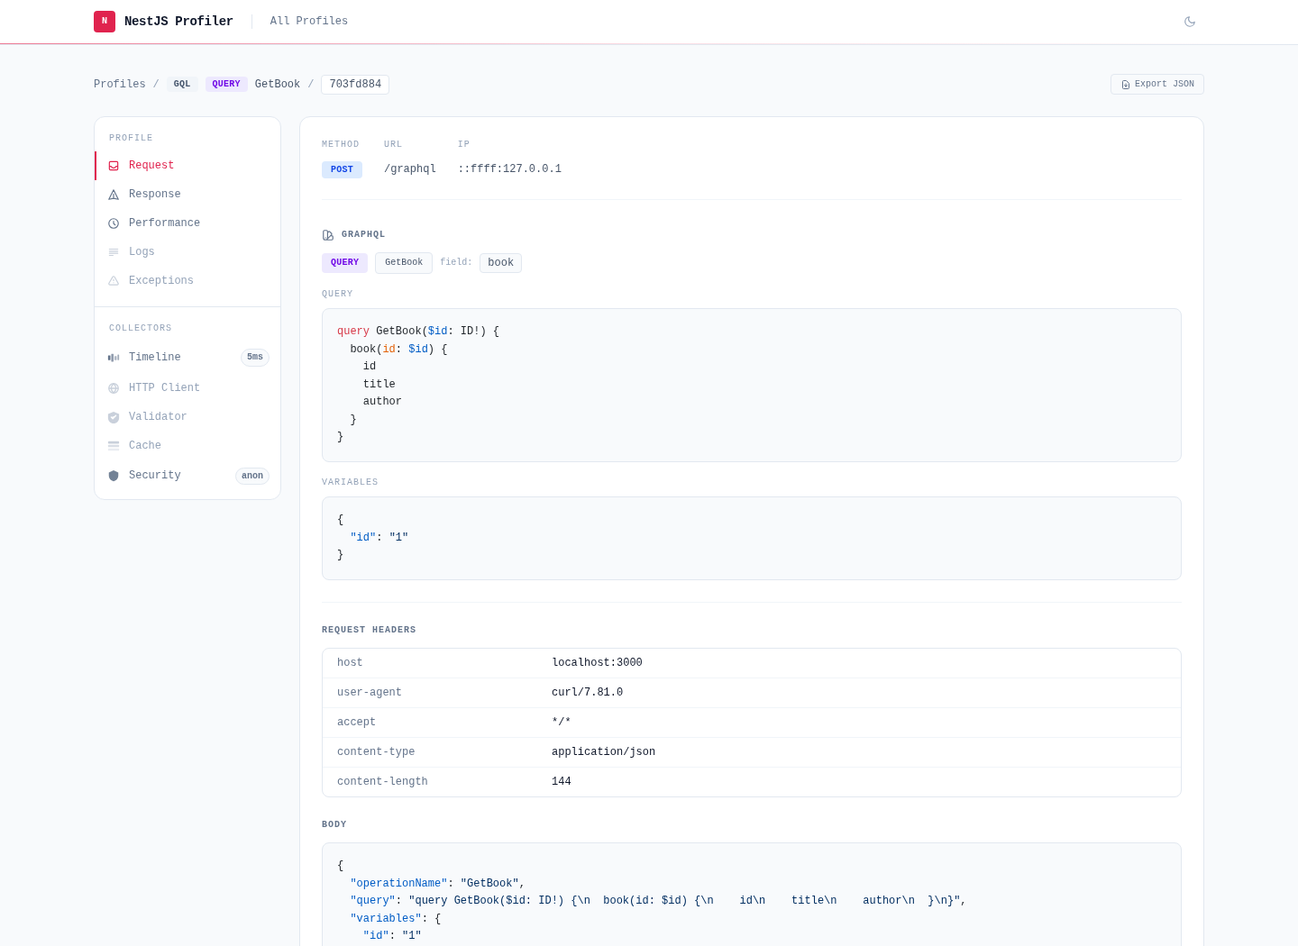Image resolution: width=1298 pixels, height=946 pixels.
Task: Click the Request inbox icon in sidebar
Action: (x=114, y=166)
